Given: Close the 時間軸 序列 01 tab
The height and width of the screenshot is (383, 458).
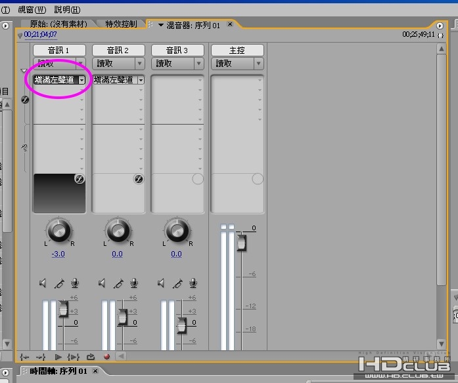Looking at the screenshot, I should click(x=95, y=371).
